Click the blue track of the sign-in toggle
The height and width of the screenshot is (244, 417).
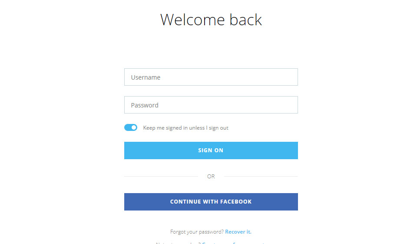(128, 127)
